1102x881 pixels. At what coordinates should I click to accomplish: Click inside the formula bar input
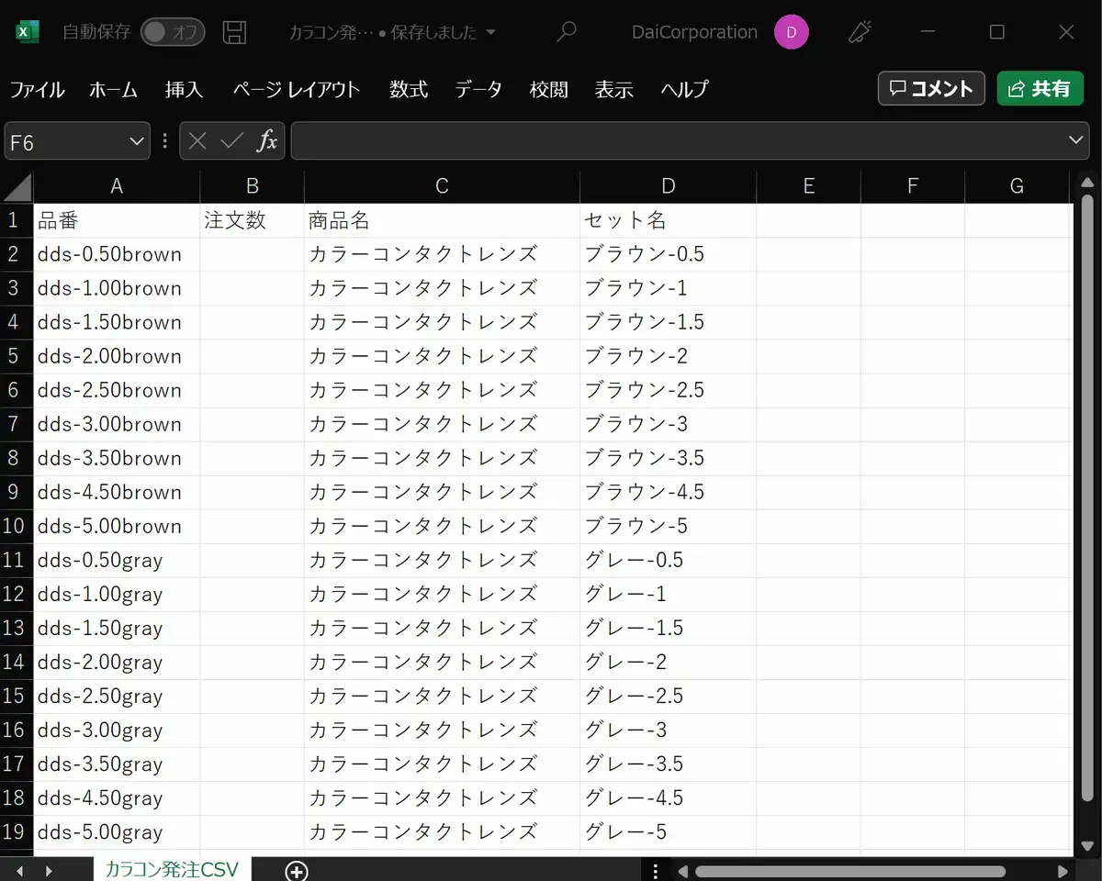678,141
